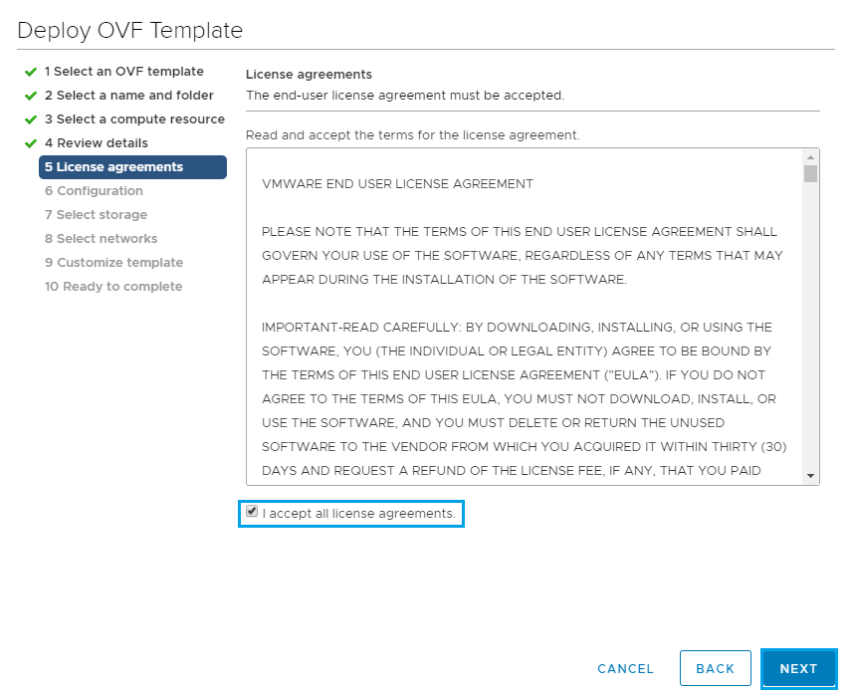Click green checkmark beside Review details
The height and width of the screenshot is (696, 853).
pyautogui.click(x=31, y=143)
